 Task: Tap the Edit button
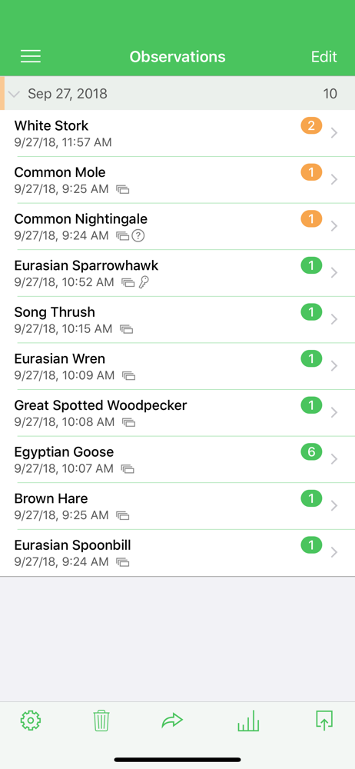click(x=324, y=57)
